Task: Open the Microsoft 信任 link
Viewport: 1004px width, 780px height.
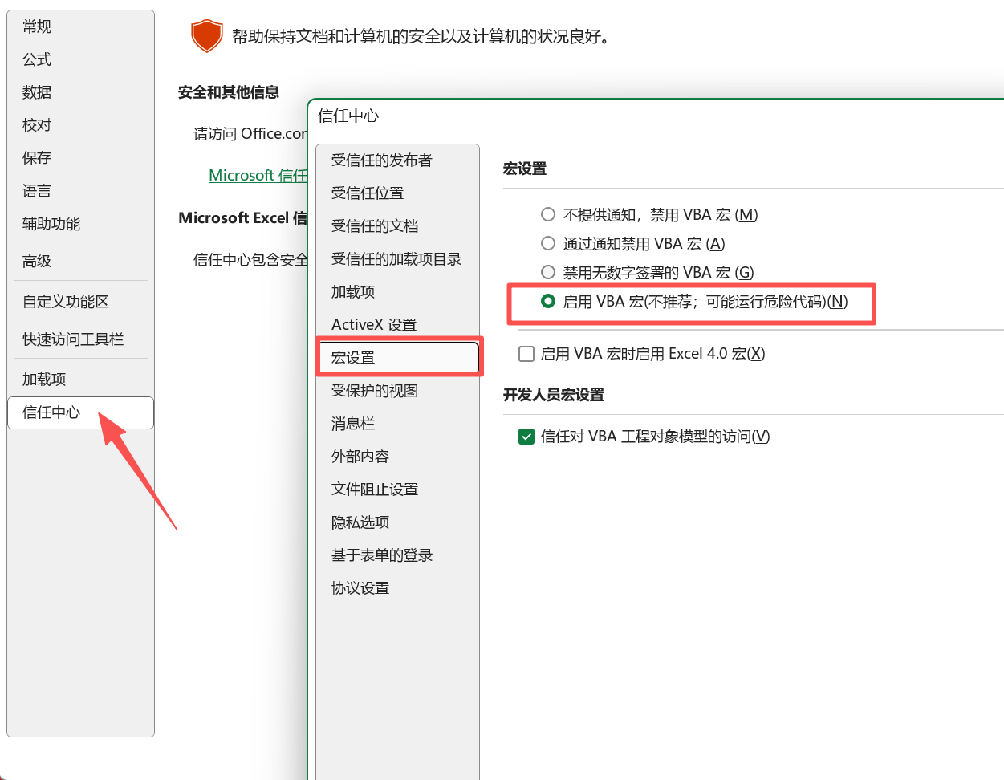Action: click(x=257, y=175)
